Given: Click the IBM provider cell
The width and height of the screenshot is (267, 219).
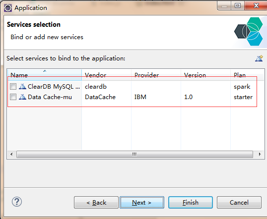Looking at the screenshot, I should coord(140,97).
